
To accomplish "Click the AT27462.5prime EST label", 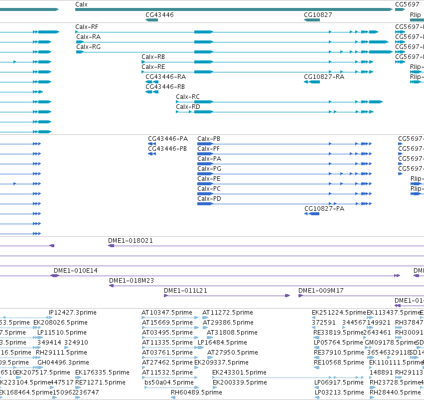I will click(x=167, y=363).
